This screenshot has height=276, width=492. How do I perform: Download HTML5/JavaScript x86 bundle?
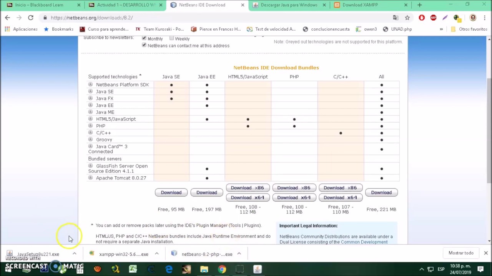(x=248, y=188)
